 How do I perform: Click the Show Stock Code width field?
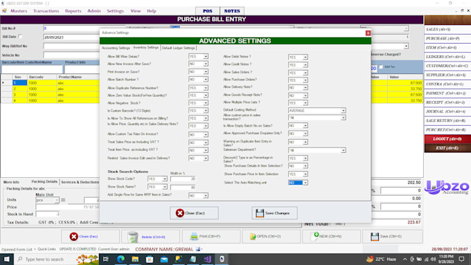(x=183, y=179)
